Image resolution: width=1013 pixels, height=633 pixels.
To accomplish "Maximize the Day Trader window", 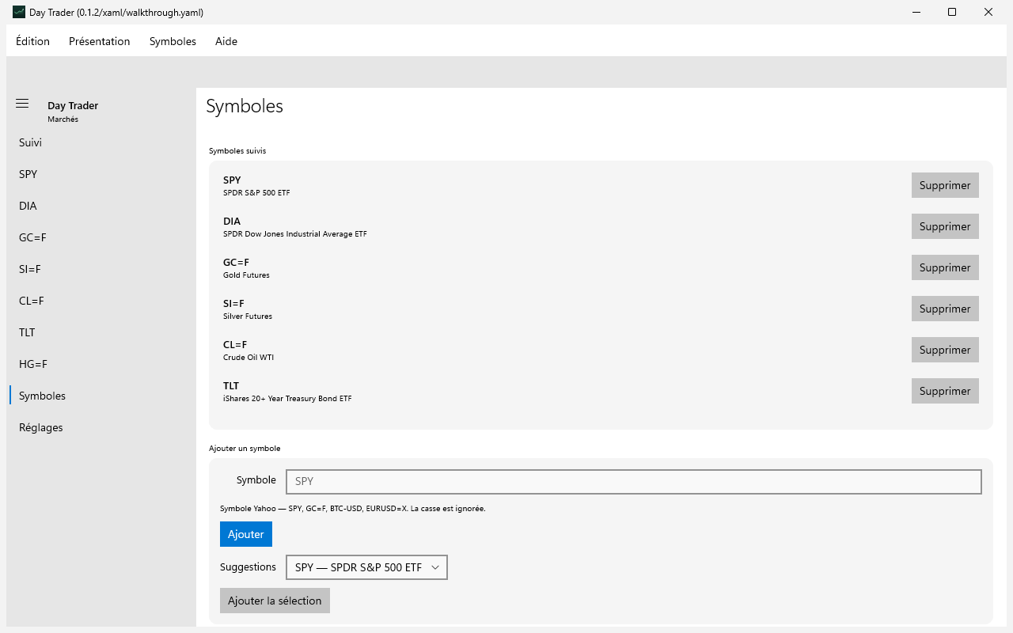I will (952, 12).
